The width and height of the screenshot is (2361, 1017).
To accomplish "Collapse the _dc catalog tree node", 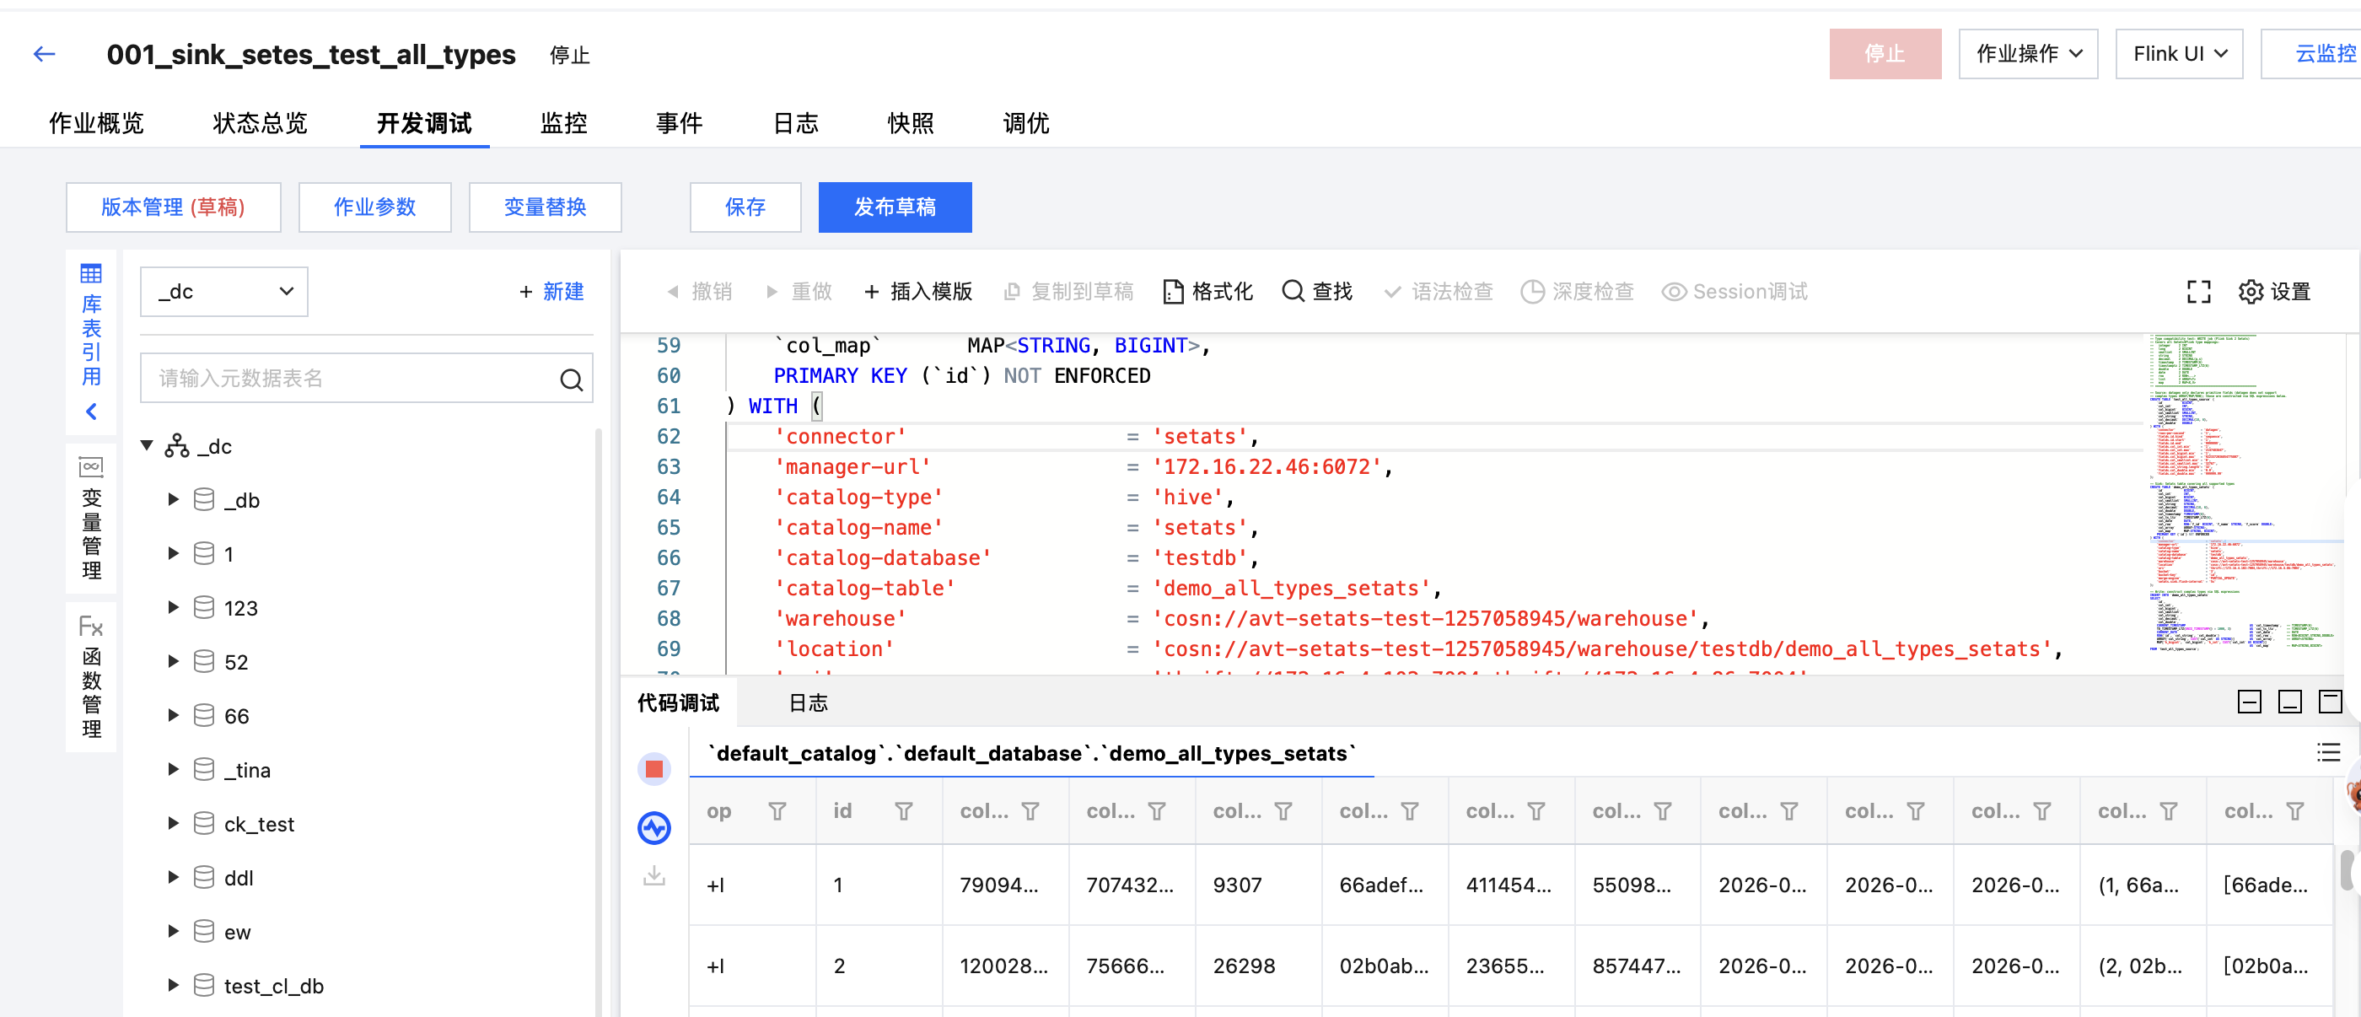I will point(147,445).
